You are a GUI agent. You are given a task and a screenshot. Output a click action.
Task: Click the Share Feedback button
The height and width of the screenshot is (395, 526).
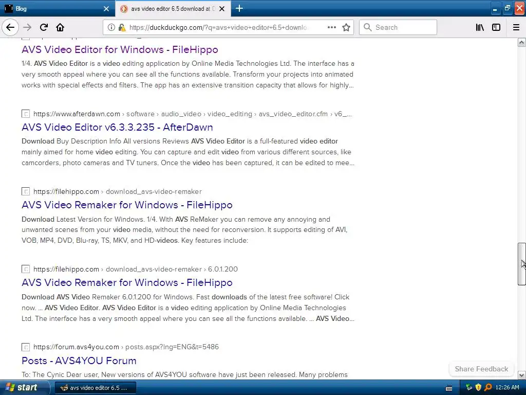pyautogui.click(x=481, y=369)
